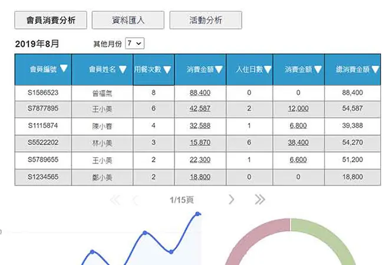Image resolution: width=392 pixels, height=265 pixels.
Task: Open dining amount link 22,300
Action: [x=200, y=160]
